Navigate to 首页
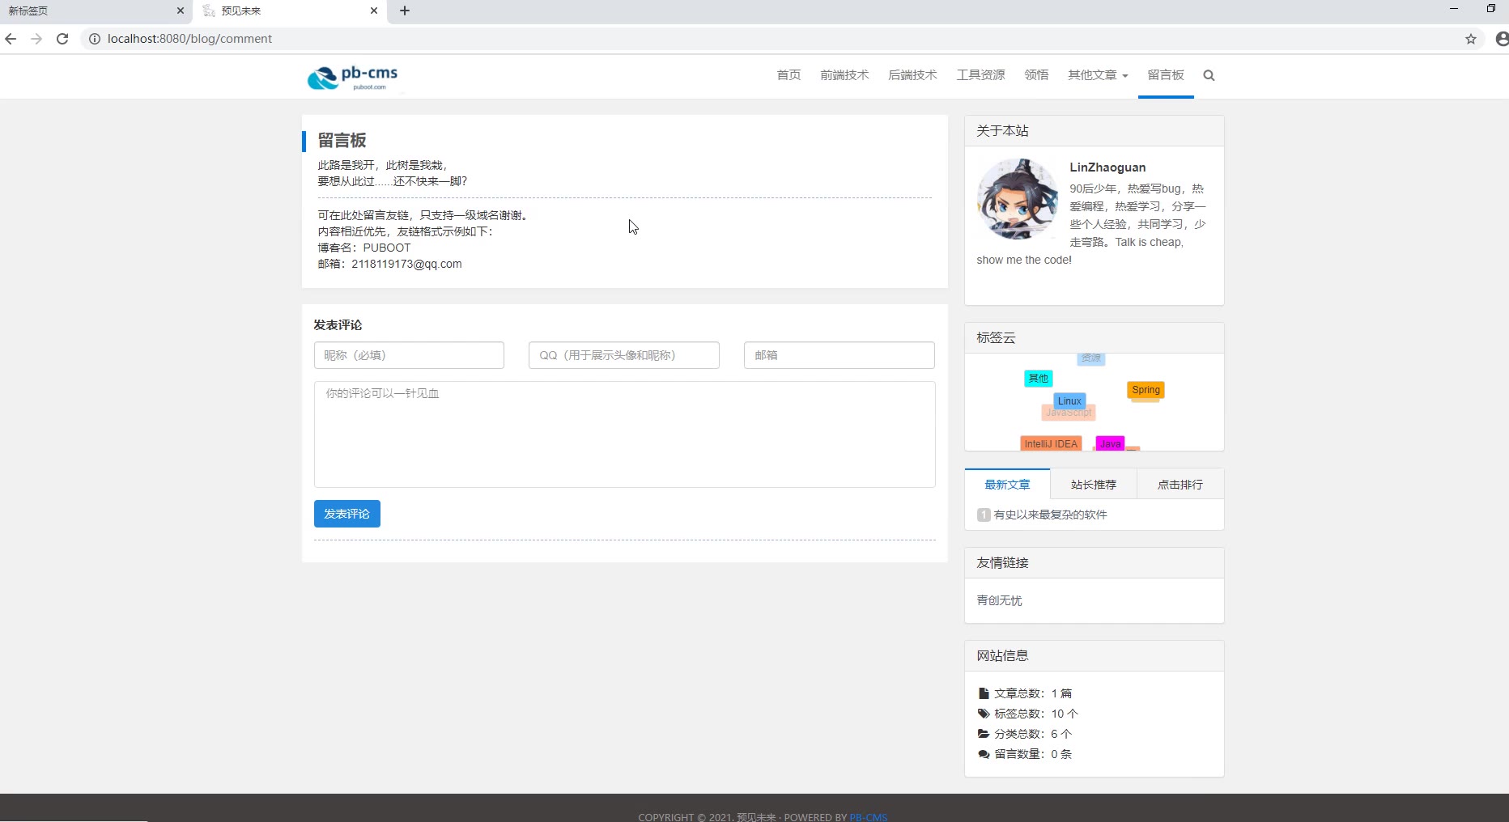This screenshot has width=1509, height=822. [789, 75]
